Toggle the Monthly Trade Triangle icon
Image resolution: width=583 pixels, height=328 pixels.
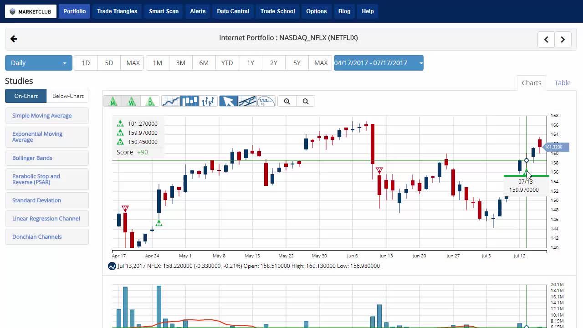click(113, 101)
